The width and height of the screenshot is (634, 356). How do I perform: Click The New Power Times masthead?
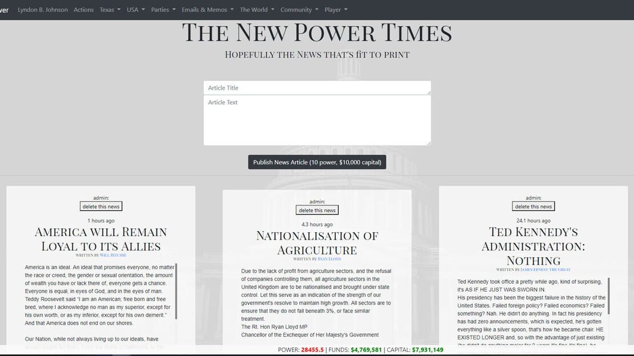click(x=317, y=33)
